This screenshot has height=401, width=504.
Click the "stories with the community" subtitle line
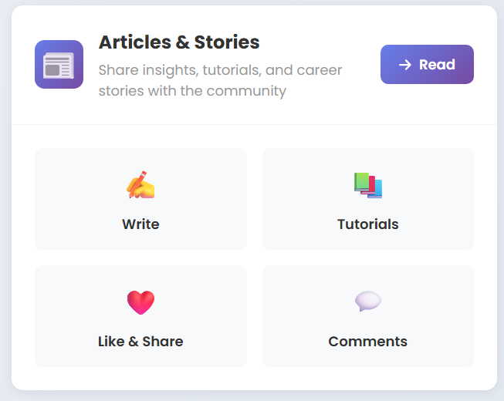coord(192,91)
